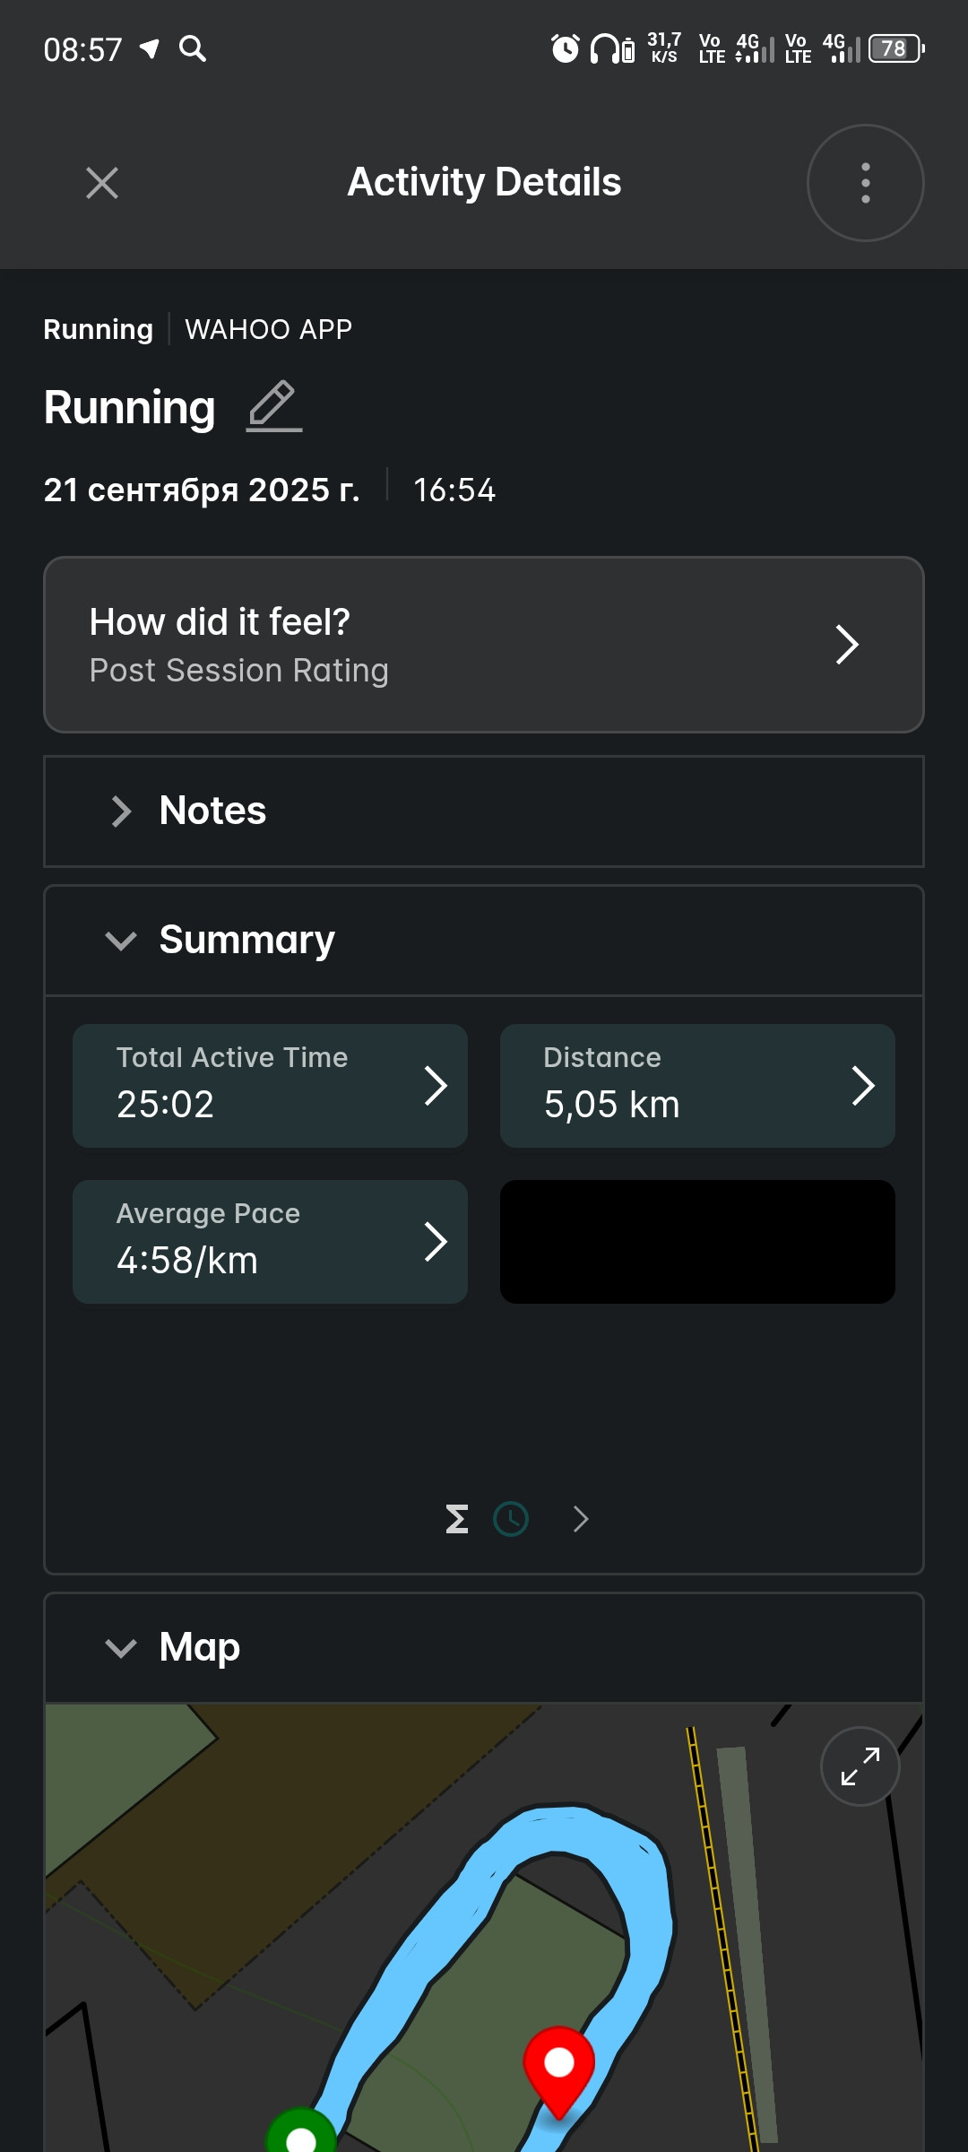Open the three-dot options menu
968x2152 pixels.
click(x=865, y=183)
